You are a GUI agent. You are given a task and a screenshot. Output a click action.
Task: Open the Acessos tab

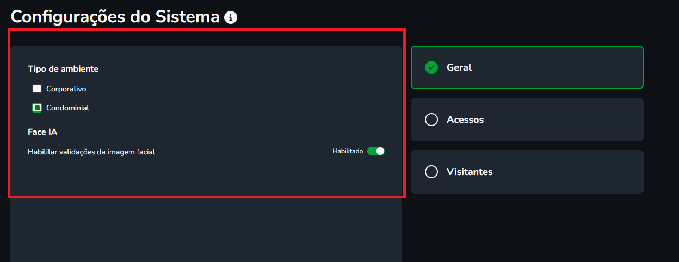tap(527, 120)
